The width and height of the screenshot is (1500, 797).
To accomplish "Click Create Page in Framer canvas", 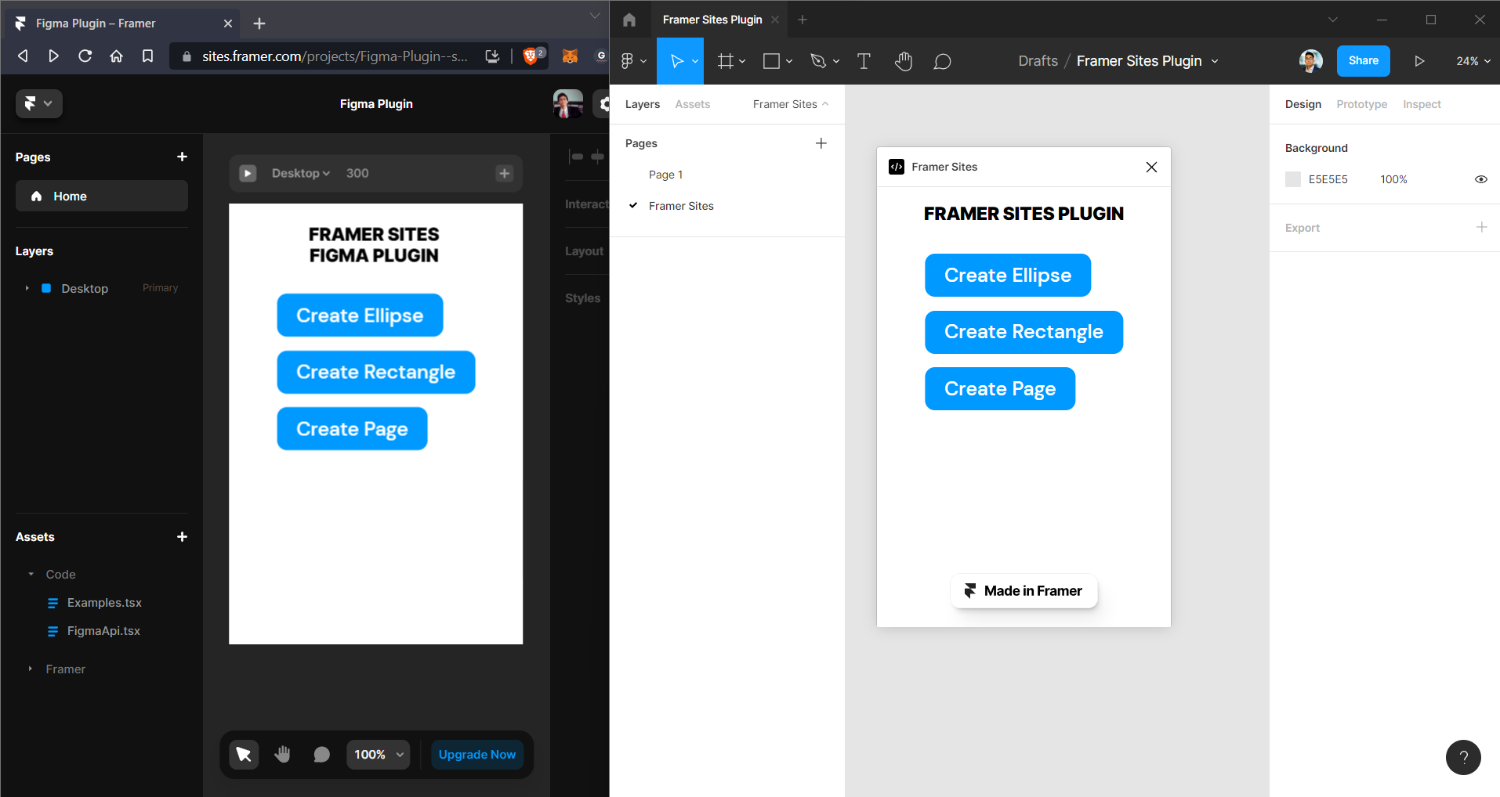I will pyautogui.click(x=352, y=428).
